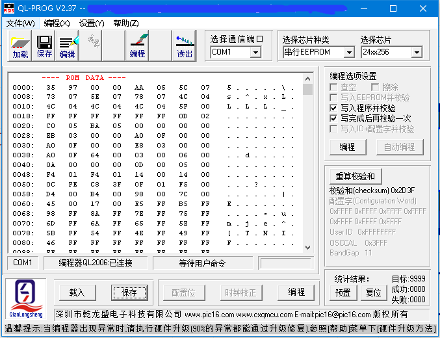Click the empty progress bar in status row
The height and width of the screenshot is (338, 440).
tap(286, 263)
